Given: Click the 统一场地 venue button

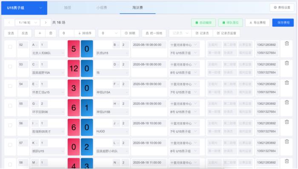Looking at the screenshot, I should coord(154,33).
